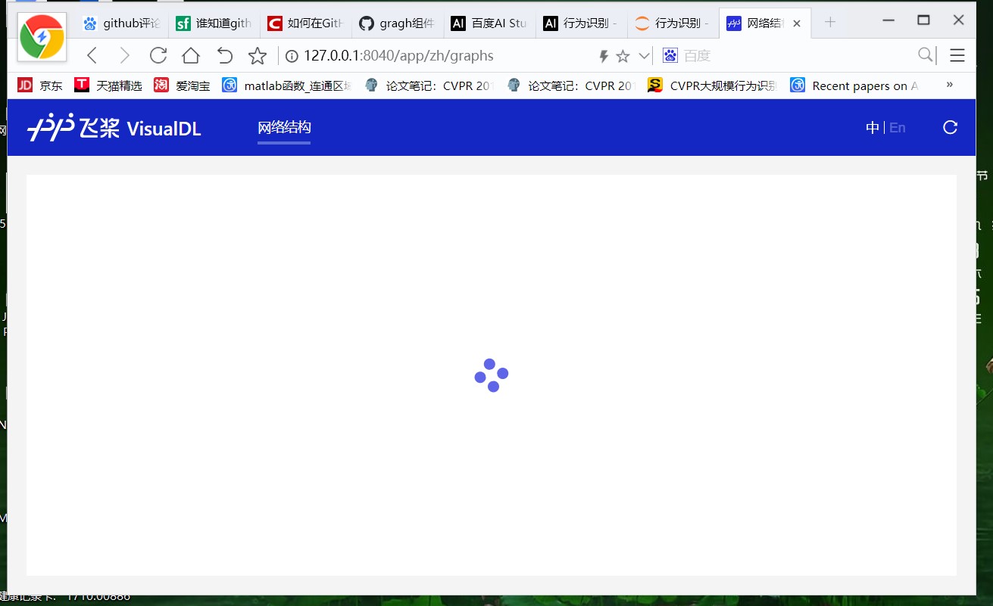Open the 京东 bookmark
Image resolution: width=993 pixels, height=606 pixels.
(x=39, y=85)
